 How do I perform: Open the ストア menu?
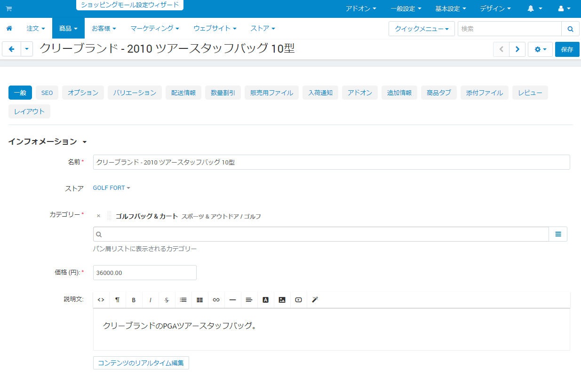click(x=263, y=29)
